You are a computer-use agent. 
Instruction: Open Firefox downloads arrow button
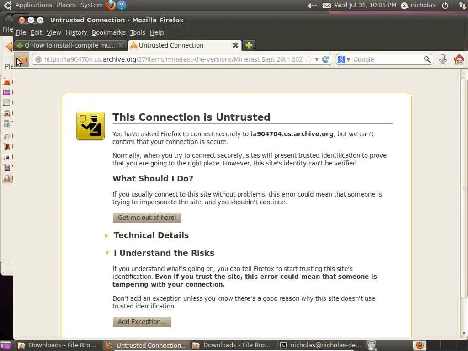point(442,59)
